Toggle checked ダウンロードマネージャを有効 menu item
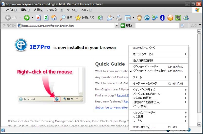Screen dimensions: 203x134 [159, 71]
